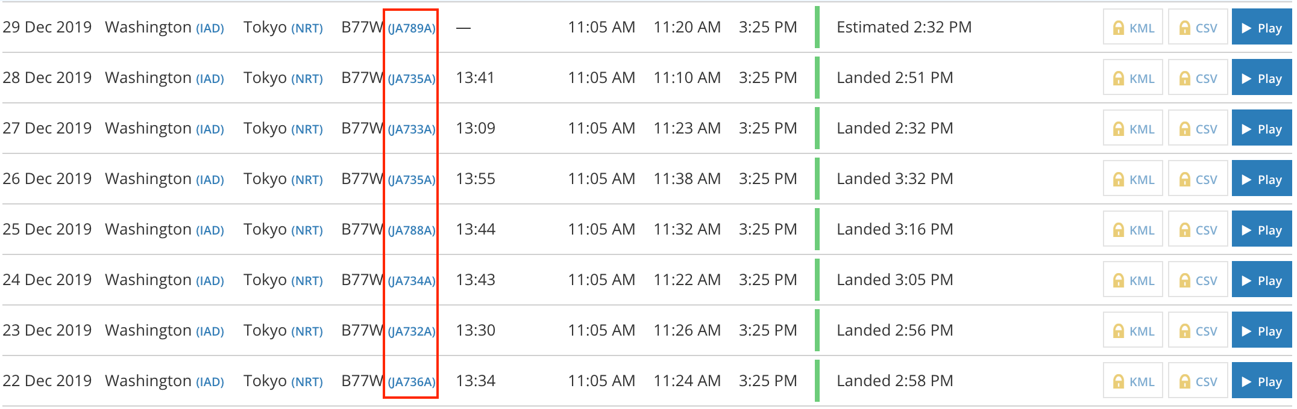1297x409 pixels.
Task: Download locked CSV for 24 Dec flight
Action: click(1198, 280)
